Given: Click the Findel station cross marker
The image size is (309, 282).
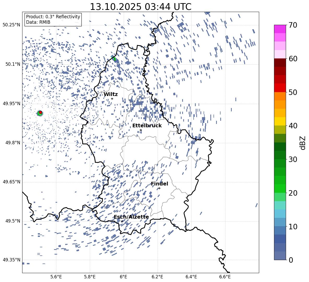Looking at the screenshot, I should pyautogui.click(x=159, y=188).
